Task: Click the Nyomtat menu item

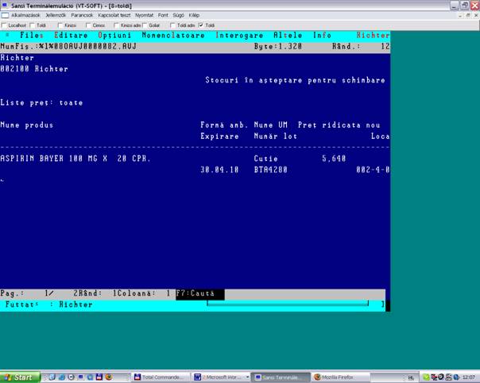Action: (x=145, y=15)
